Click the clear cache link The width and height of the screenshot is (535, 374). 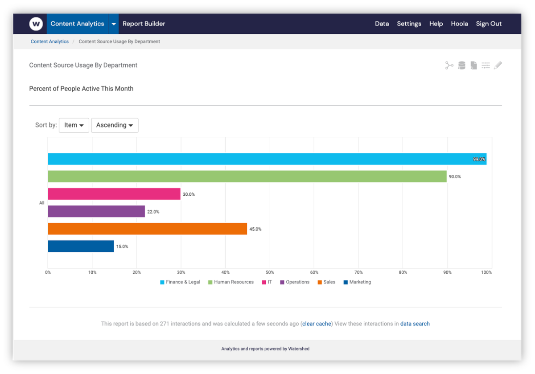click(x=317, y=324)
